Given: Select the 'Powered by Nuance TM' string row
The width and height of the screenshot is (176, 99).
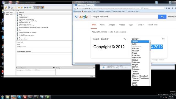Looking at the screenshot, I should [44, 23].
